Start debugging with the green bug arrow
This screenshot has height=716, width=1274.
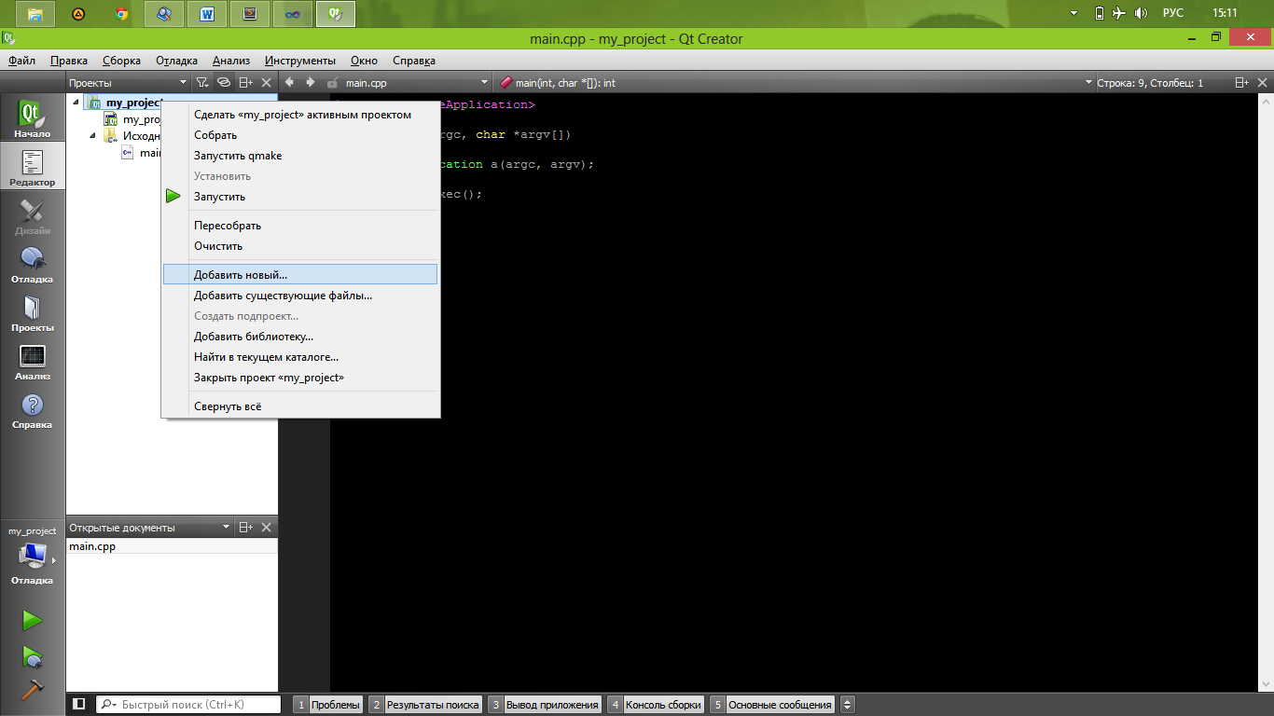point(33,656)
